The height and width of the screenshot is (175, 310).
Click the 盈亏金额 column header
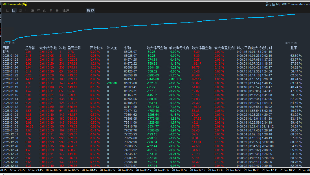click(74, 48)
